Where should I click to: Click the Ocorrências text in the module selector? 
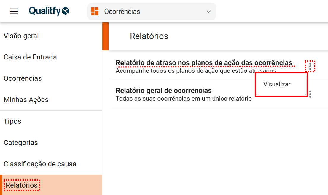coord(122,12)
